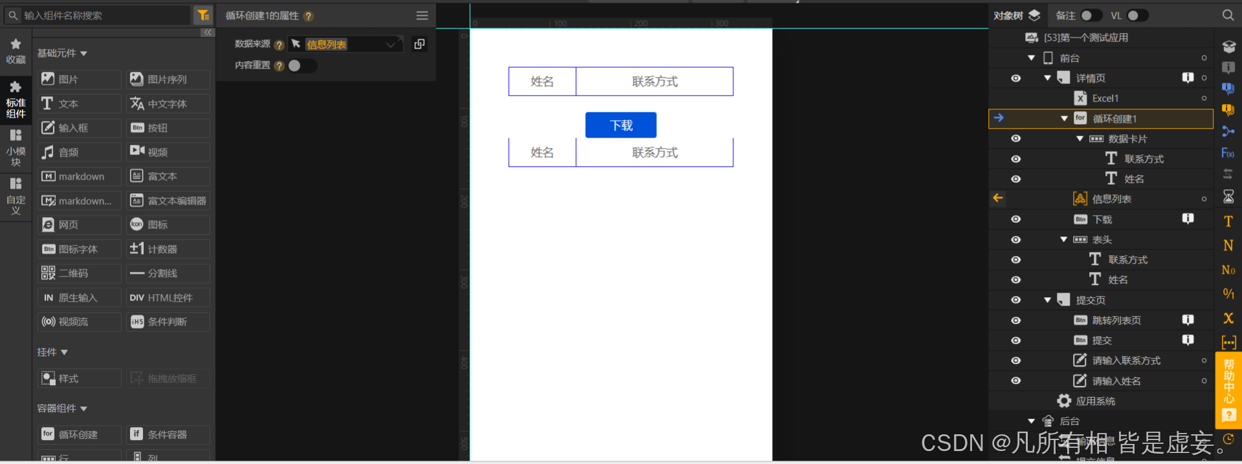Add the 循环创建 loop container
The width and height of the screenshot is (1242, 464).
(79, 434)
